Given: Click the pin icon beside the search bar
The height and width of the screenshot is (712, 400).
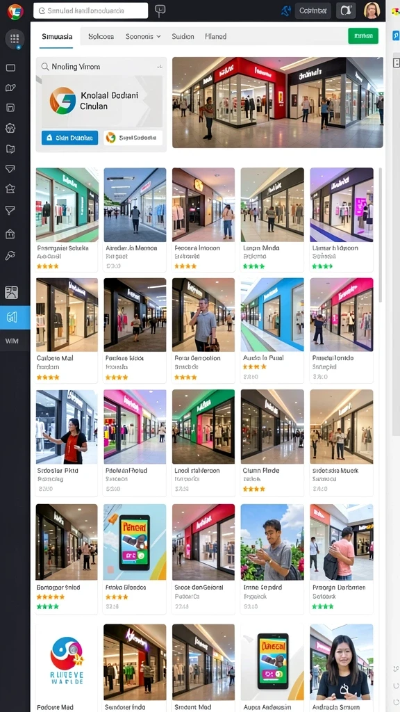Looking at the screenshot, I should pyautogui.click(x=160, y=10).
